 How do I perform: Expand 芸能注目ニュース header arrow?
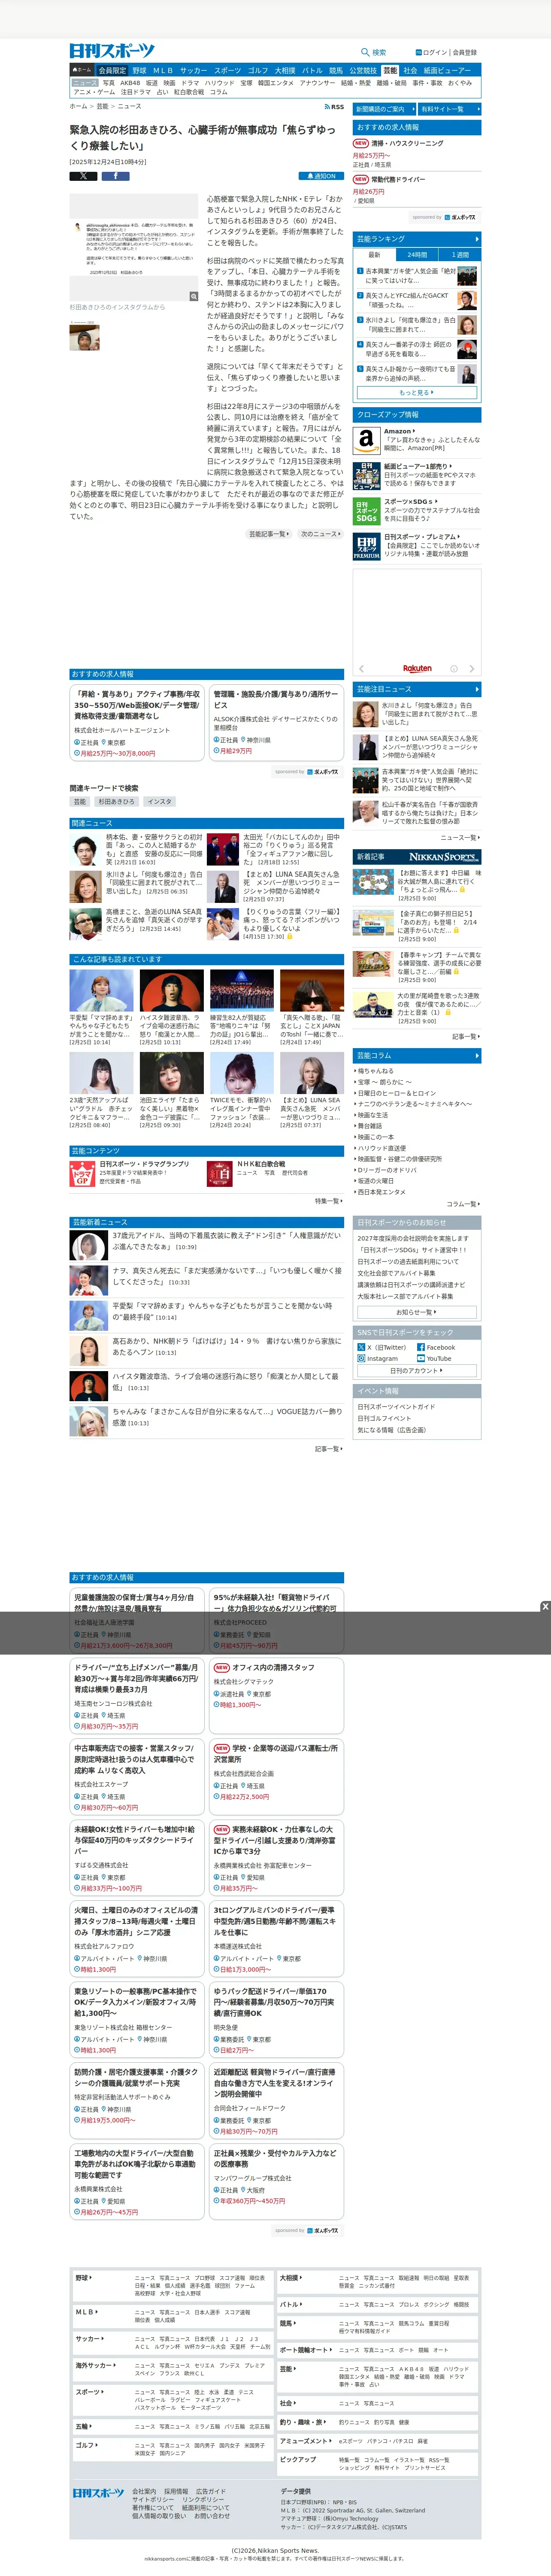pos(477,689)
